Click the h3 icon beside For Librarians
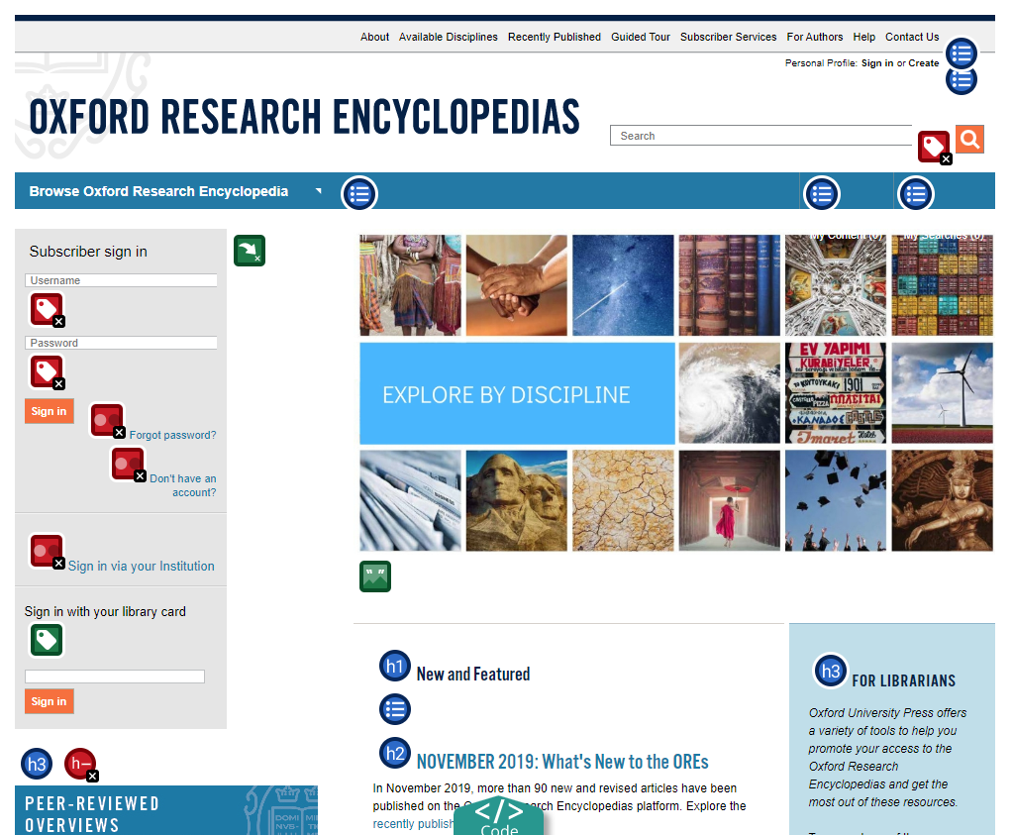Viewport: 1013px width, 835px height. click(x=830, y=671)
